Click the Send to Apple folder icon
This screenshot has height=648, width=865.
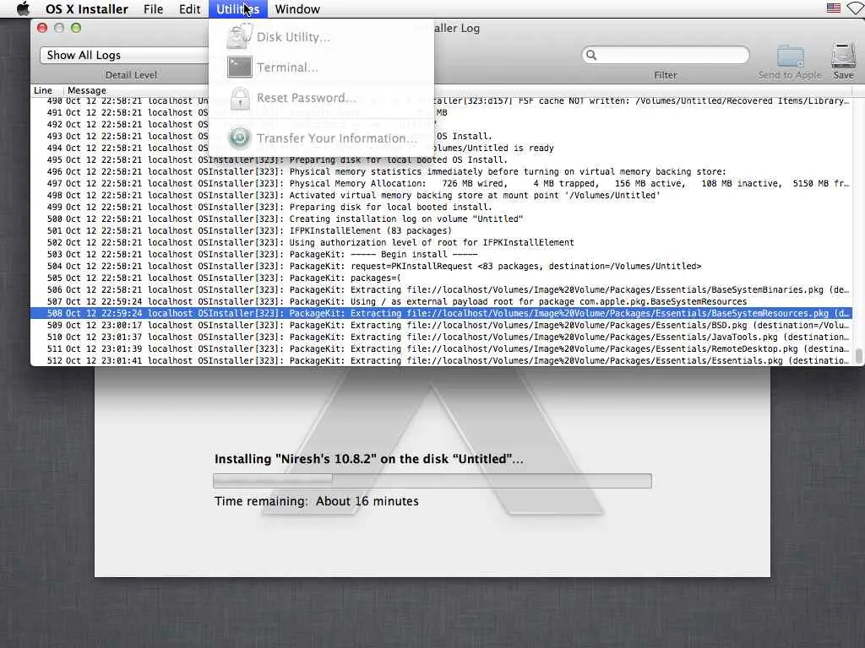790,57
